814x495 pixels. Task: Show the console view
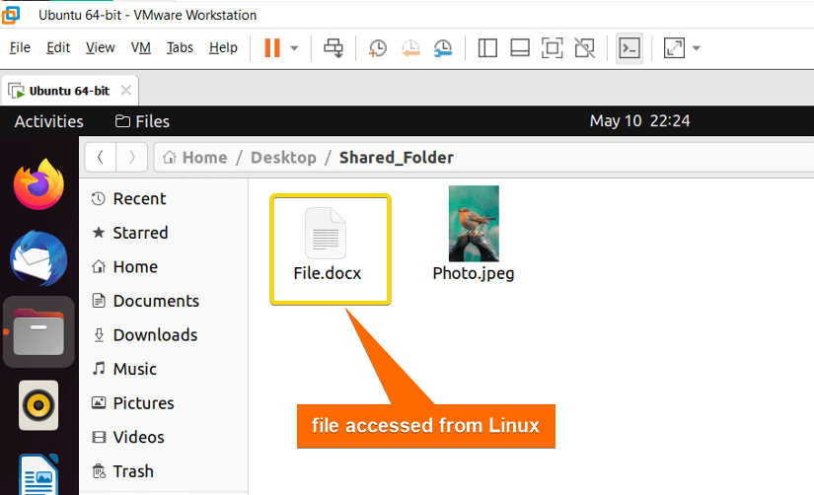629,48
